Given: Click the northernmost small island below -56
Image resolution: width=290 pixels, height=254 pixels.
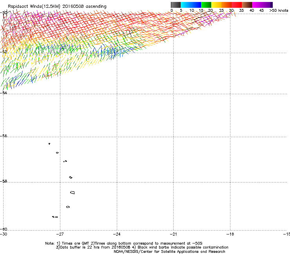Looking at the screenshot, I should (x=49, y=143).
